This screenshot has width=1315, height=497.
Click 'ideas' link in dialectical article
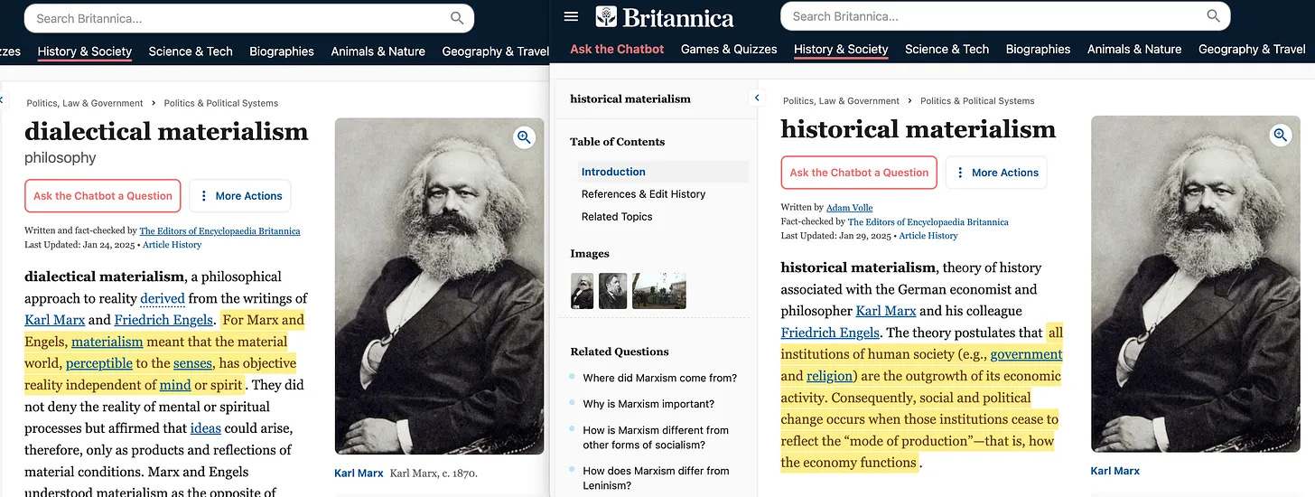(x=206, y=428)
